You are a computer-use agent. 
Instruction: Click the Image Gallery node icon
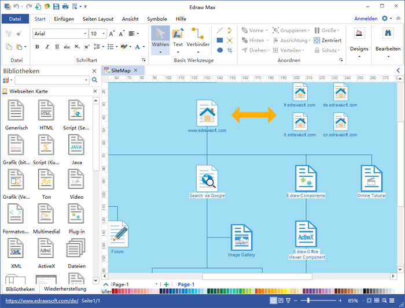[242, 238]
